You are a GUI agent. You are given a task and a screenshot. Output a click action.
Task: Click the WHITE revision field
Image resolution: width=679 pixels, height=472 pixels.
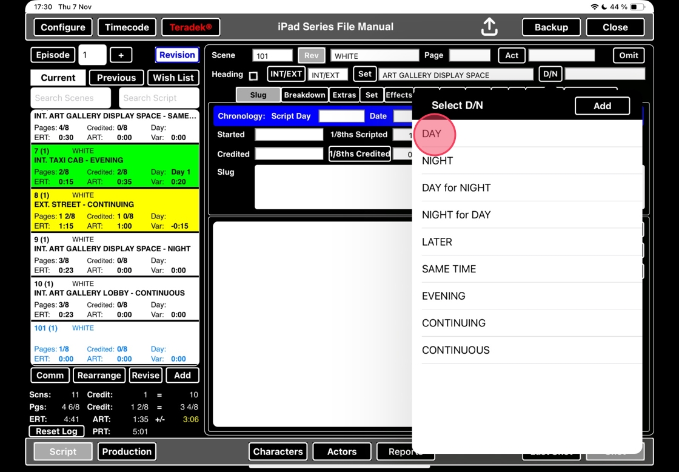375,55
